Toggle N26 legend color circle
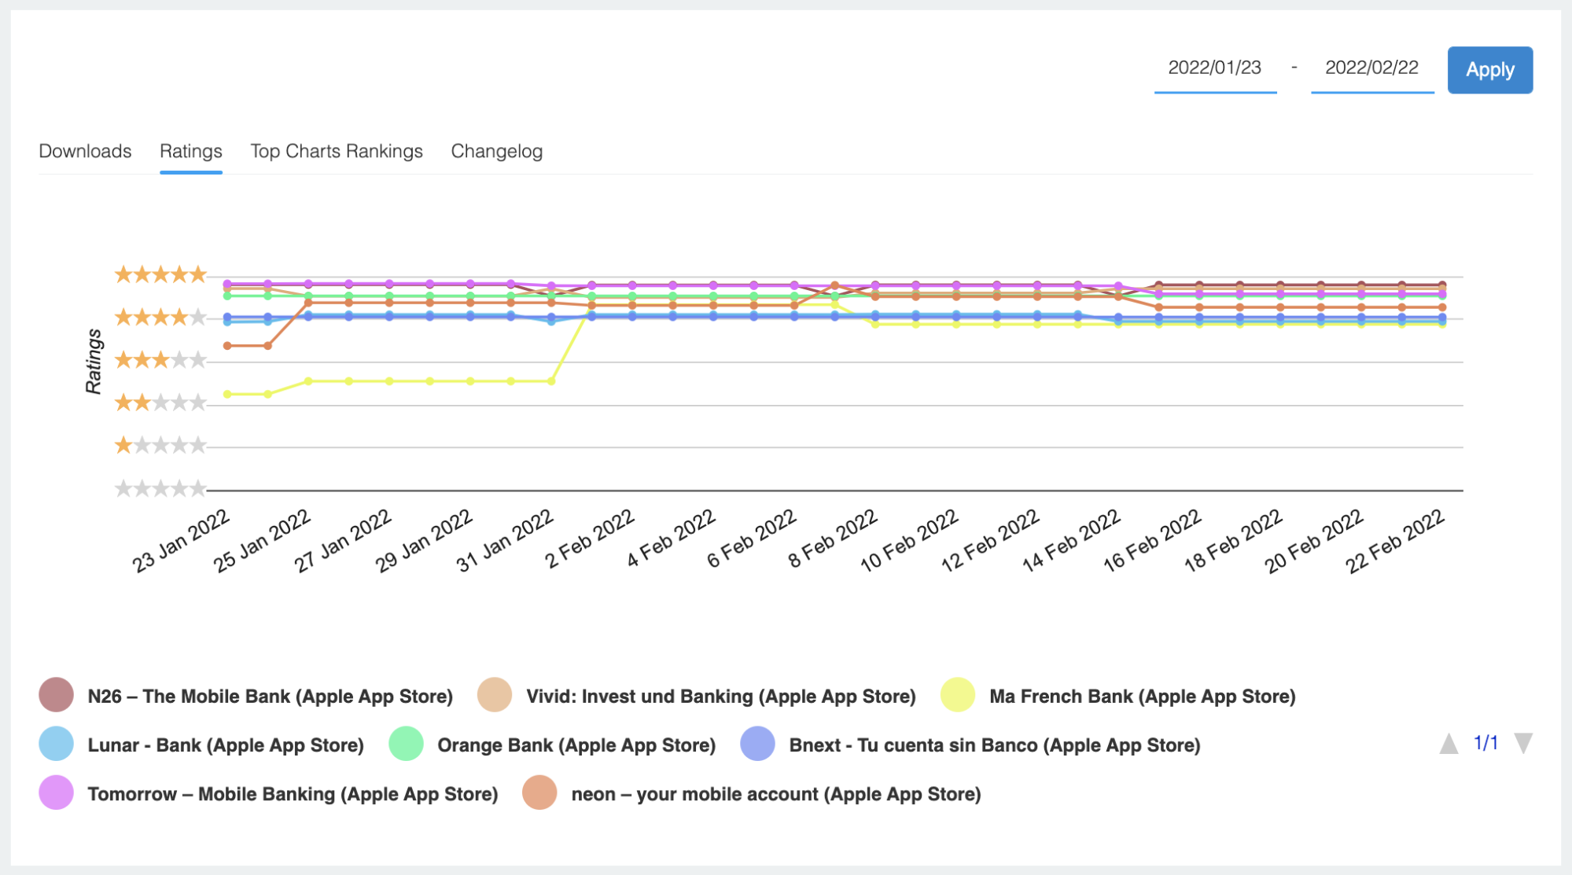1572x875 pixels. click(56, 695)
